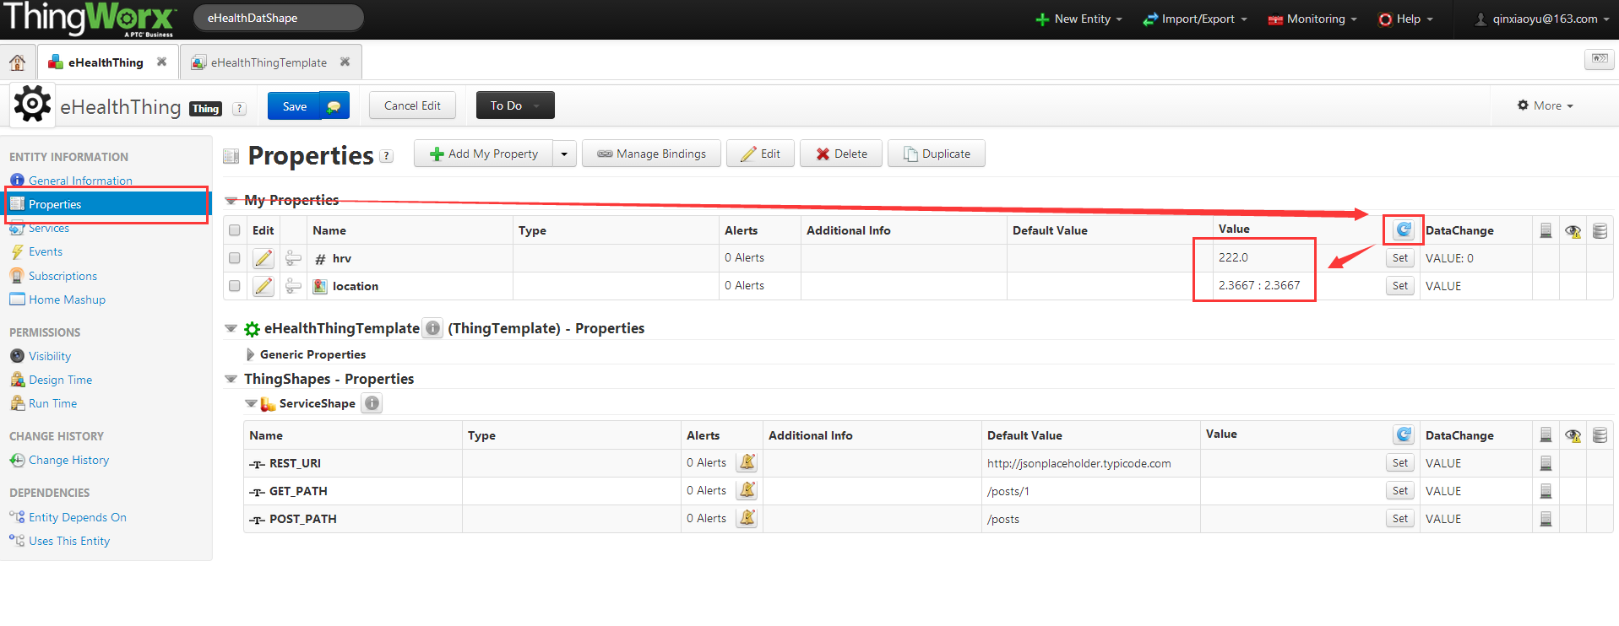Switch to the eHealthThingTemplate tab
This screenshot has height=626, width=1619.
pyautogui.click(x=269, y=62)
